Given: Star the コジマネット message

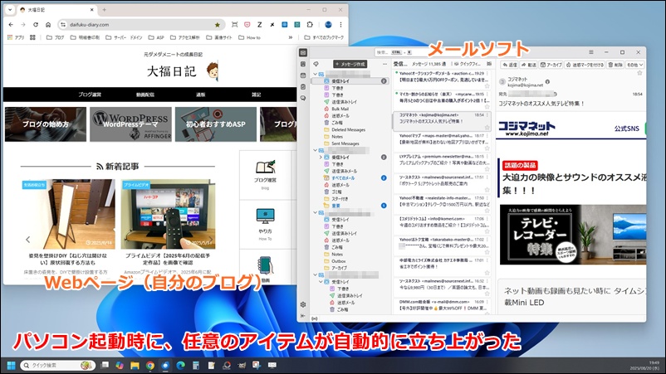Looking at the screenshot, I should tap(487, 128).
